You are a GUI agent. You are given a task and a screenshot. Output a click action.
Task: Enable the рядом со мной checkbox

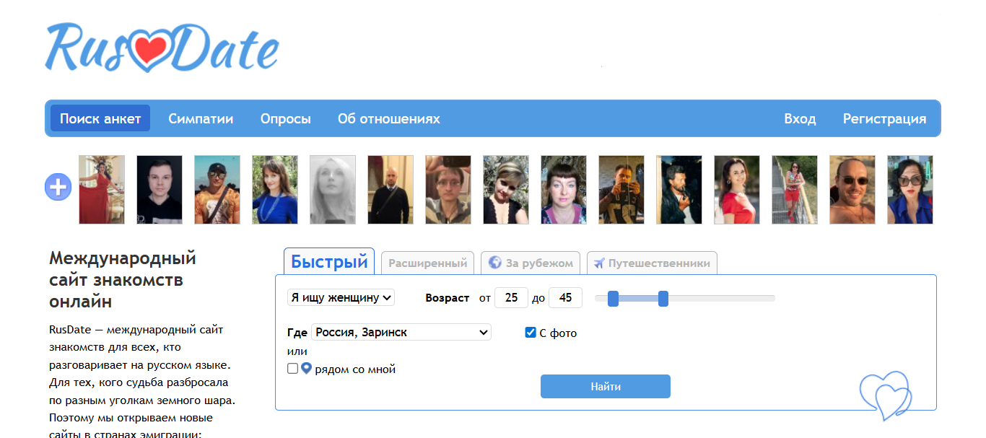point(292,369)
